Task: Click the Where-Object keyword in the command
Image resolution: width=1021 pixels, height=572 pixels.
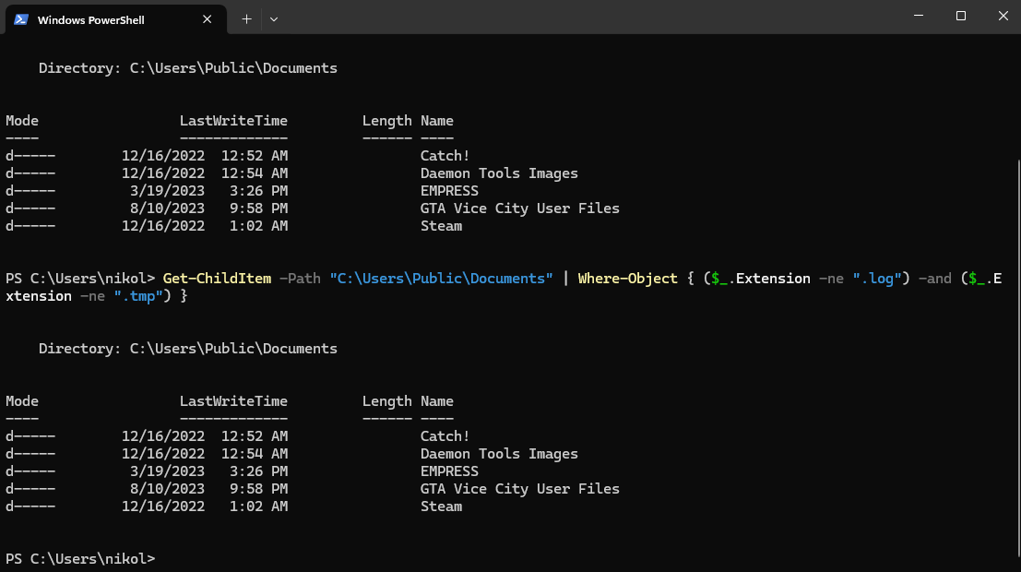Action: [x=628, y=279]
